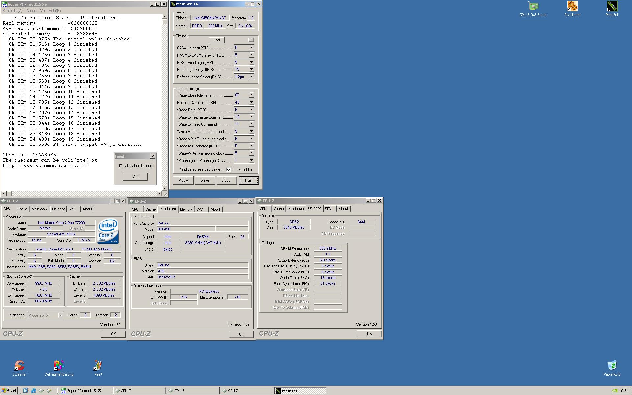The width and height of the screenshot is (632, 395).
Task: Click OK in the Finish dialog
Action: tap(135, 177)
